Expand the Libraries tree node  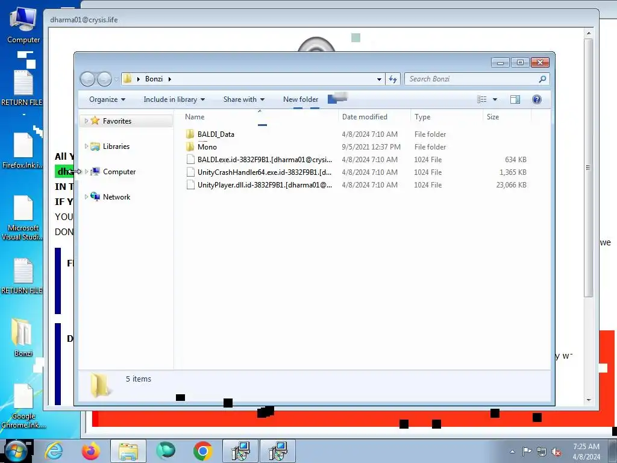point(86,146)
